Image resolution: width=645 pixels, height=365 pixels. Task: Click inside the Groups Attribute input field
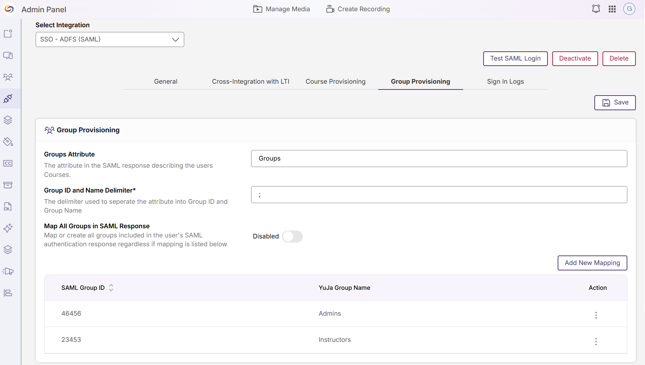[438, 158]
